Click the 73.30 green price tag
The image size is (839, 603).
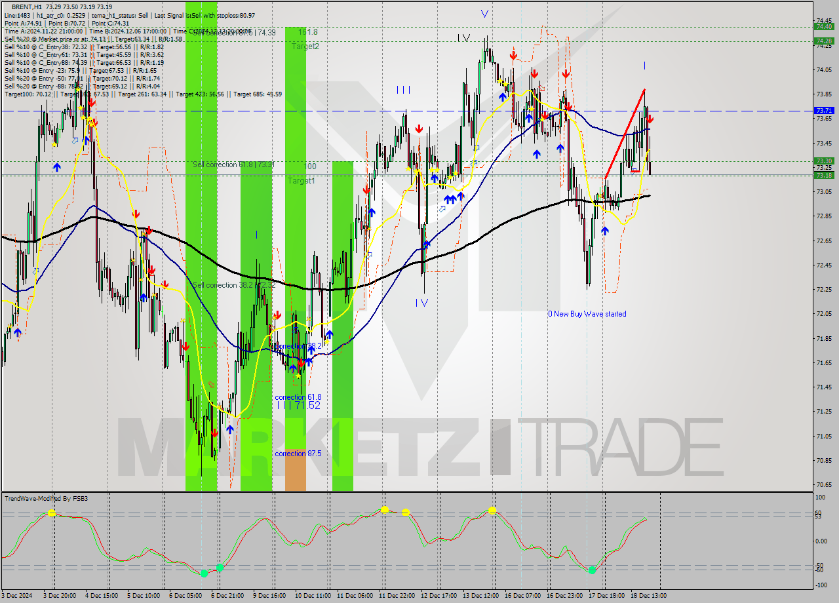tap(824, 161)
